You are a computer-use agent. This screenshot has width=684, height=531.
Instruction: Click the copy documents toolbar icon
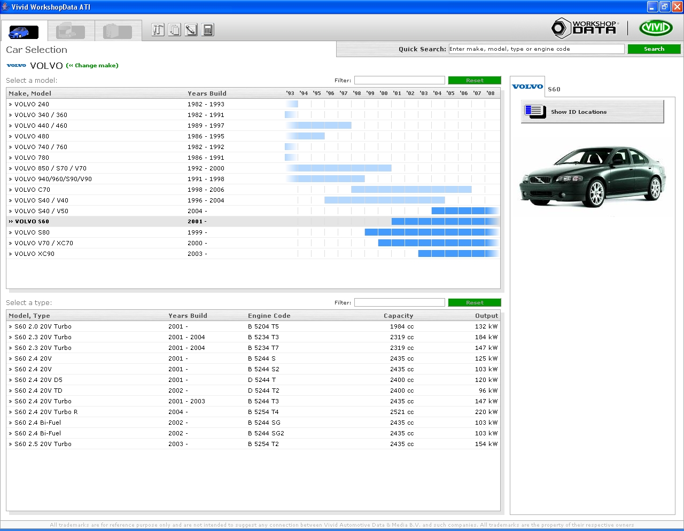(175, 30)
